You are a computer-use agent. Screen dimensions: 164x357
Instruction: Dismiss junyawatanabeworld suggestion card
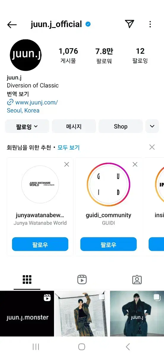pyautogui.click(x=67, y=164)
